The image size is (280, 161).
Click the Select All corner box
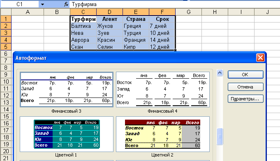tap(6, 12)
